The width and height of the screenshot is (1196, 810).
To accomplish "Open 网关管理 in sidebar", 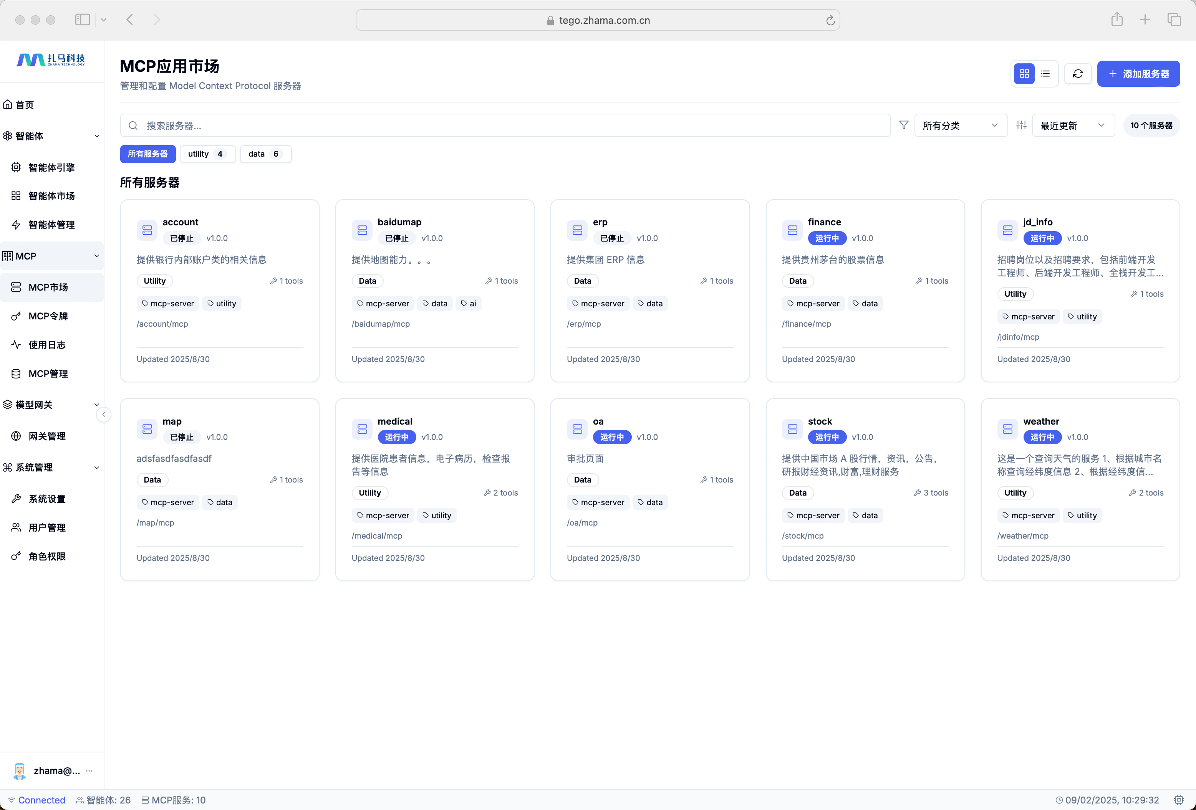I will pos(47,436).
